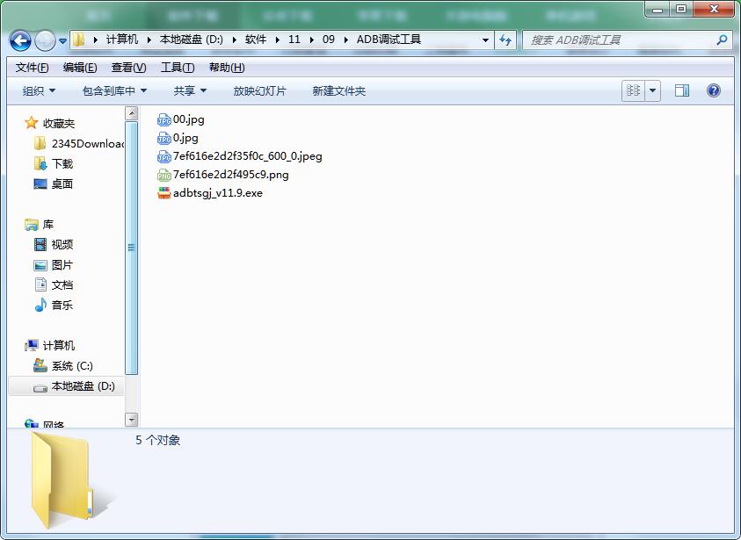Image resolution: width=741 pixels, height=540 pixels.
Task: Click the navigation pane scroll up arrow
Action: (x=131, y=112)
